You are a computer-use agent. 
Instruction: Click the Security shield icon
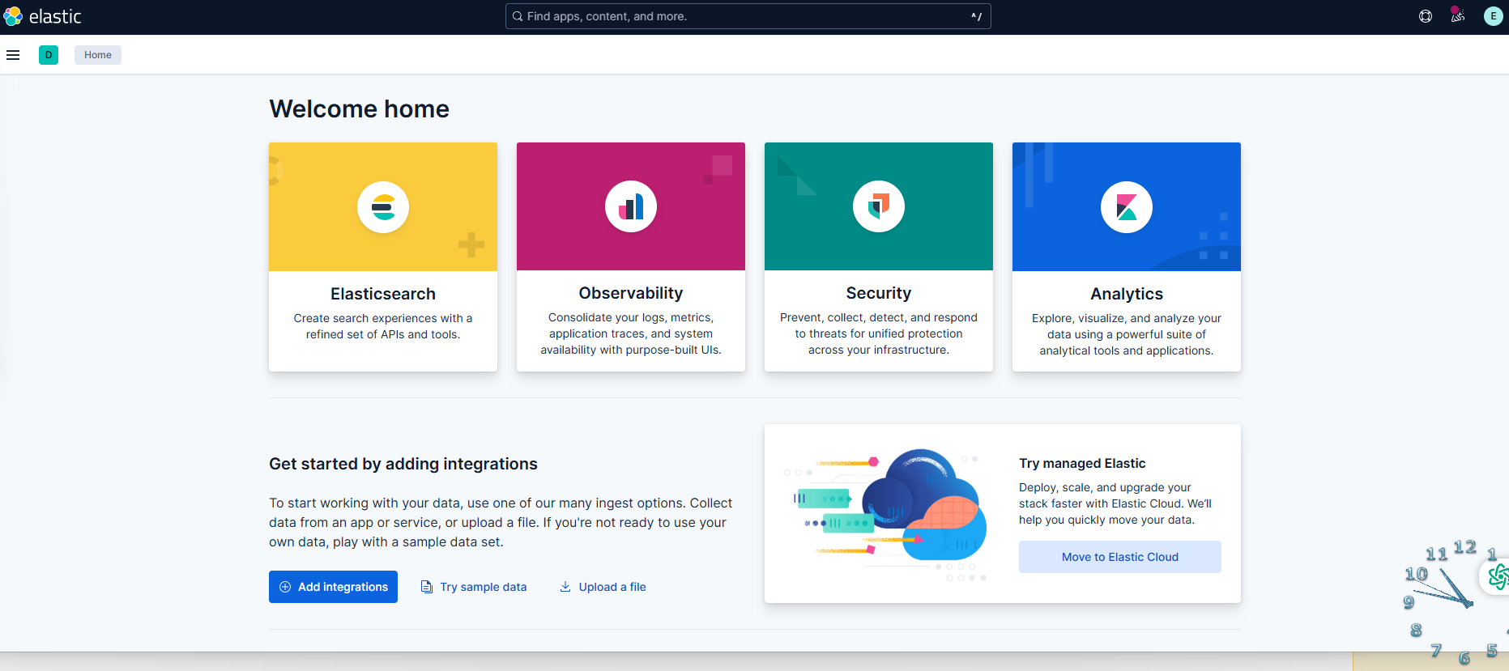click(x=879, y=207)
